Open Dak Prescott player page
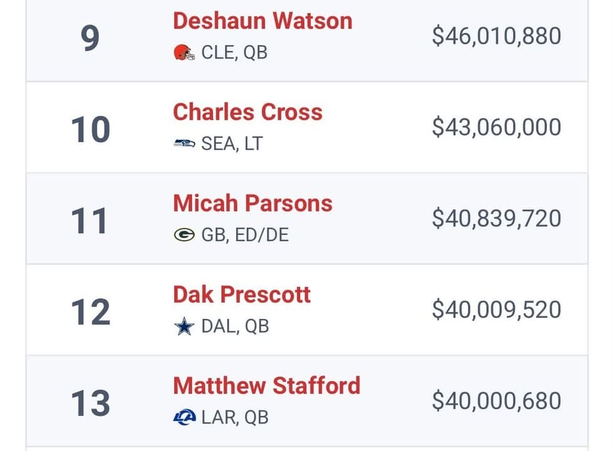 [242, 294]
